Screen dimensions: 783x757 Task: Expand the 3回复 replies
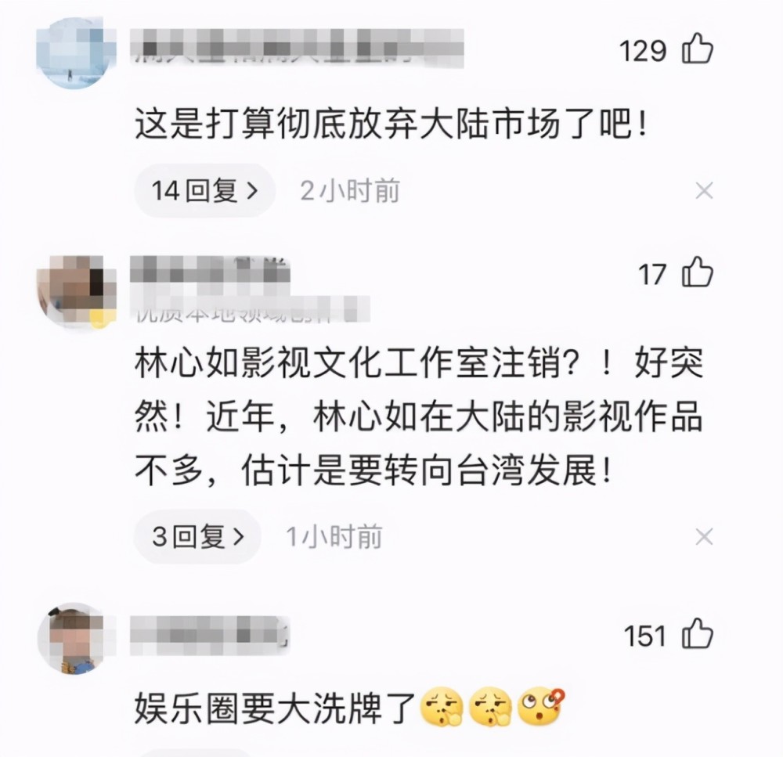point(198,537)
